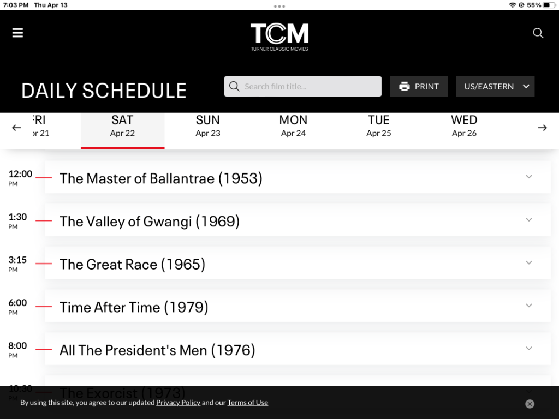Open the US/Eastern timezone dropdown
Viewport: 559px width, 419px height.
[x=495, y=86]
